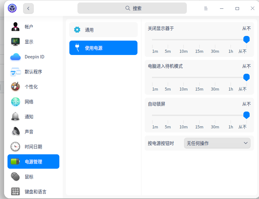Select the 声音 speaker icon

(x=15, y=132)
